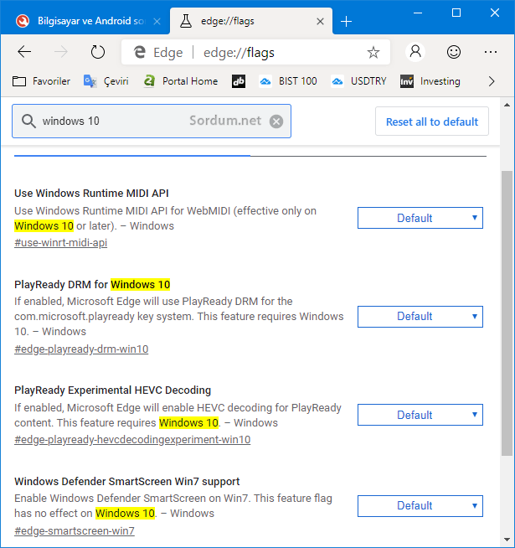Image resolution: width=515 pixels, height=548 pixels.
Task: Click the address bar URL edge://flags
Action: tap(239, 53)
